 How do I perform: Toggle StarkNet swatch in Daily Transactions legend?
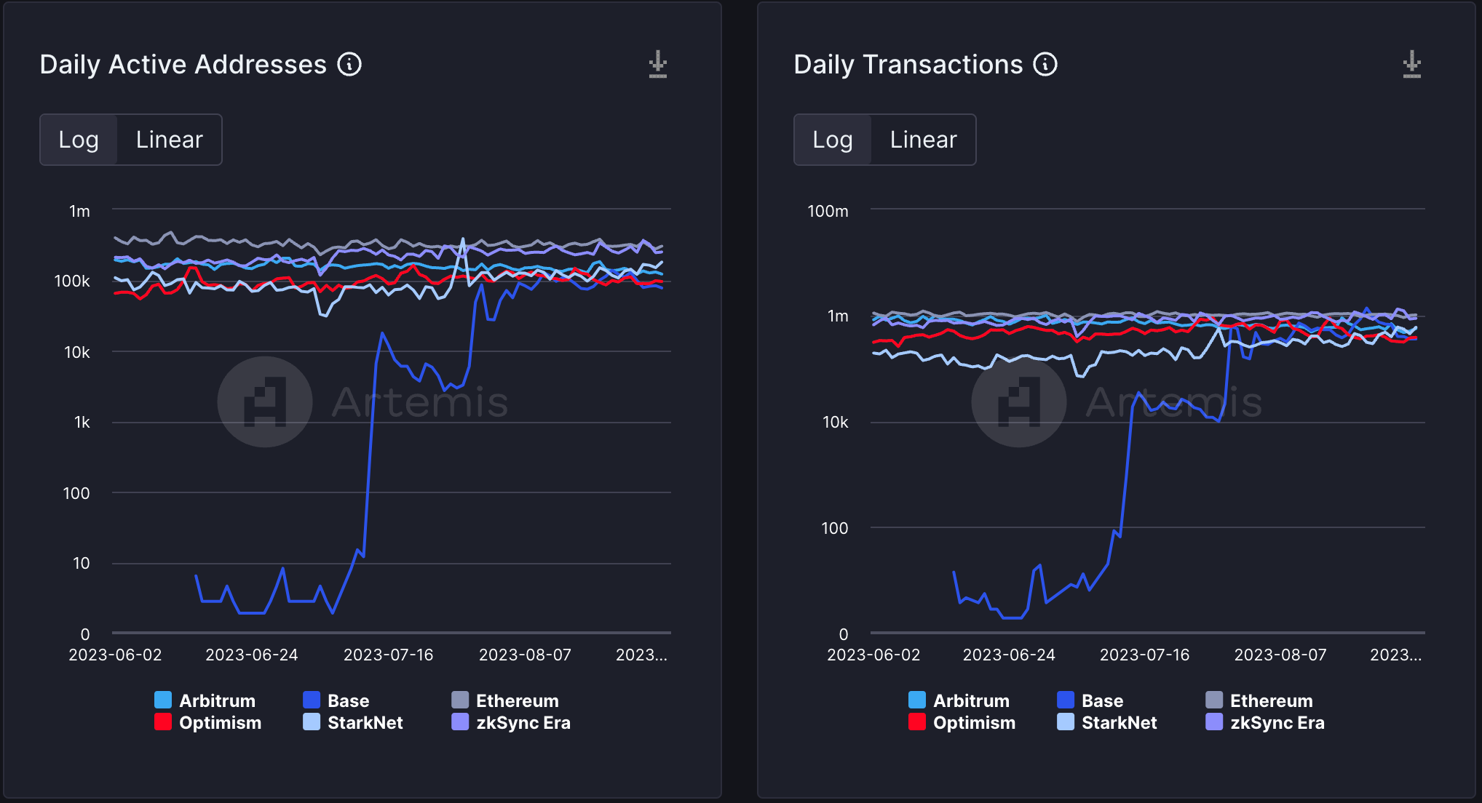point(1066,722)
